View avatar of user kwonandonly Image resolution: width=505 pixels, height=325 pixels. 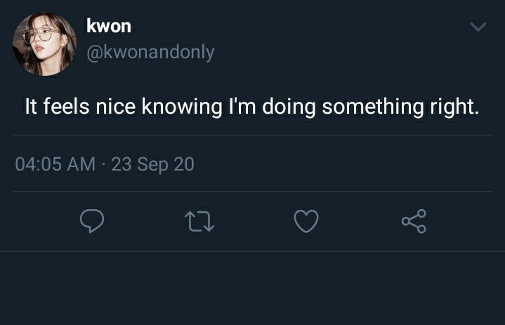pos(44,44)
